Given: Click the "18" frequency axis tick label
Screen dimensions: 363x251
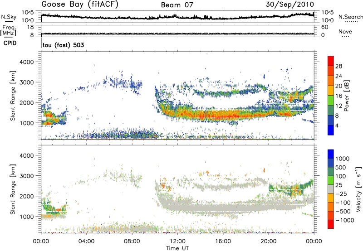Looking at the screenshot, I should pyautogui.click(x=30, y=27).
